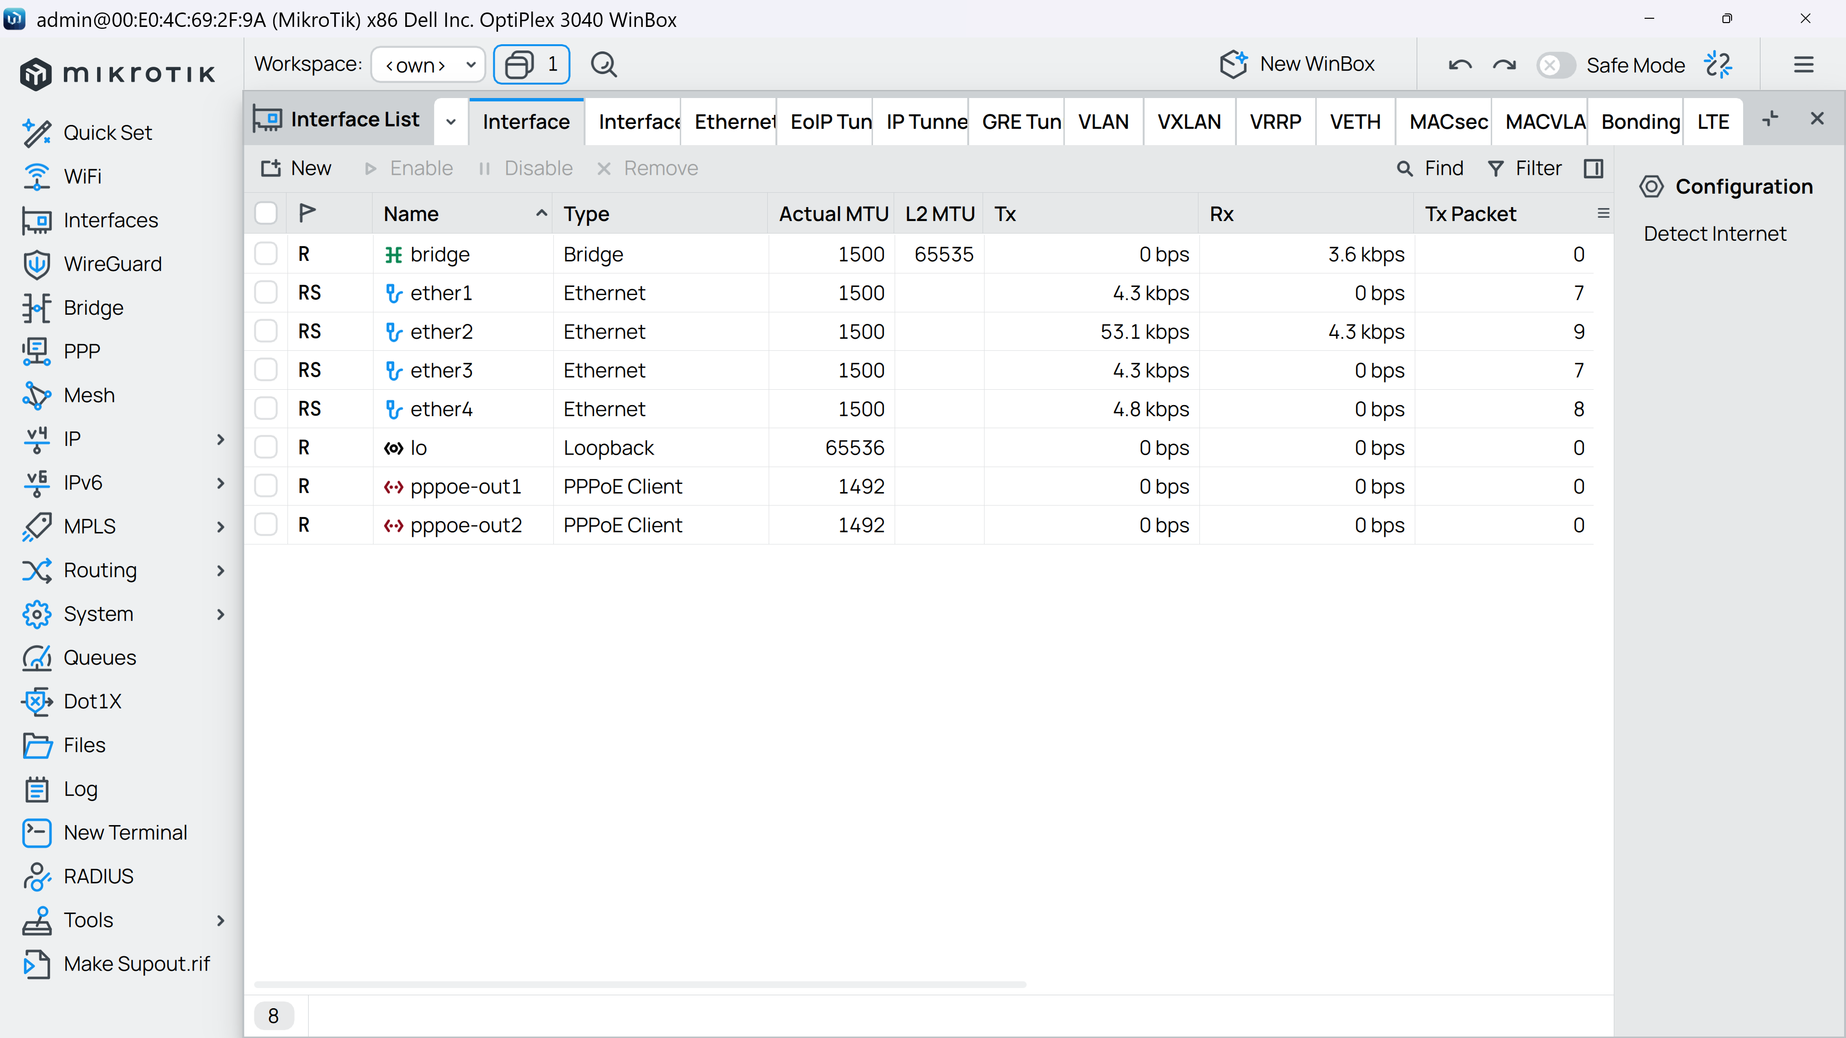Screen dimensions: 1846x1038
Task: Close the Interface List panel
Action: click(x=1817, y=119)
